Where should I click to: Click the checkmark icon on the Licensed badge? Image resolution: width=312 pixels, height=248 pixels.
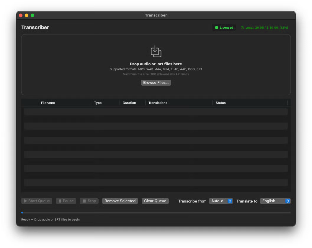[217, 27]
